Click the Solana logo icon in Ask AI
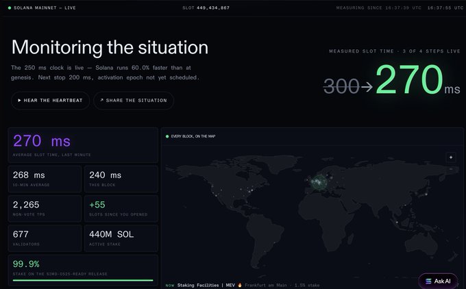Image resolution: width=466 pixels, height=289 pixels. (428, 281)
